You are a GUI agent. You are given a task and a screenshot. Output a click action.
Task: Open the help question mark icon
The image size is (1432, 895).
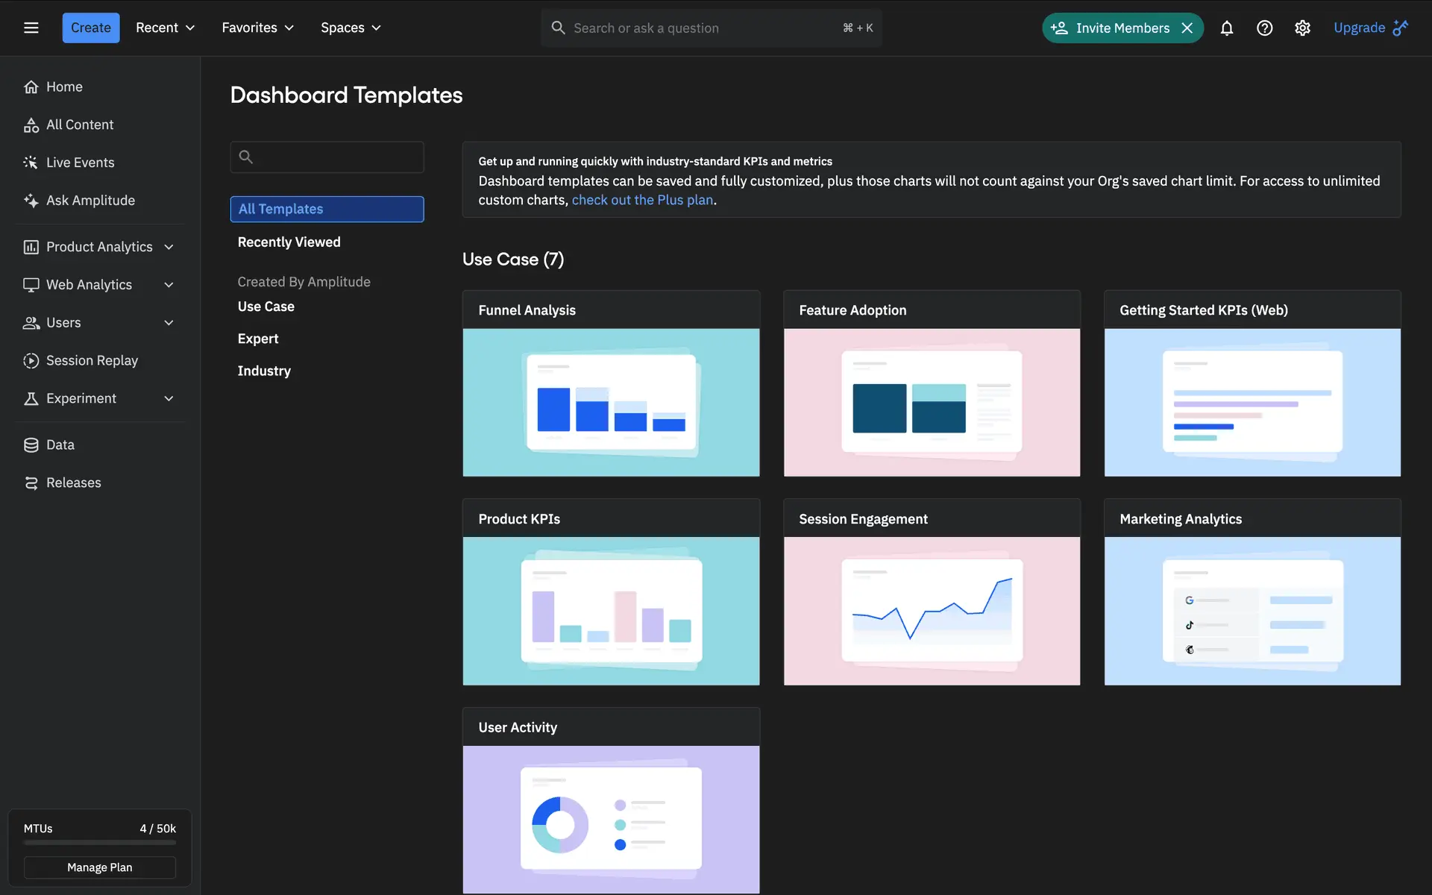tap(1264, 28)
